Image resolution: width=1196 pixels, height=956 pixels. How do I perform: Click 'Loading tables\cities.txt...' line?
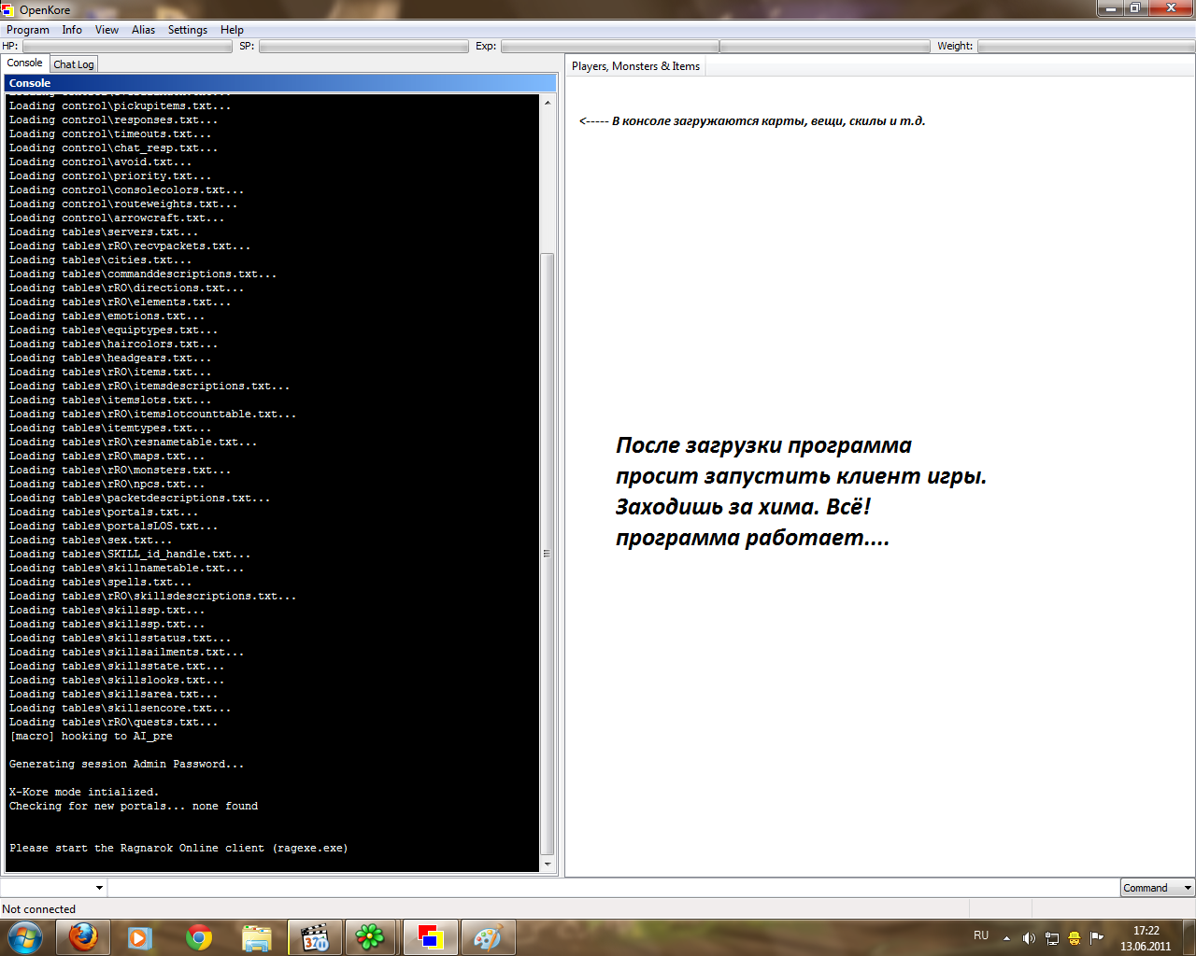(100, 260)
